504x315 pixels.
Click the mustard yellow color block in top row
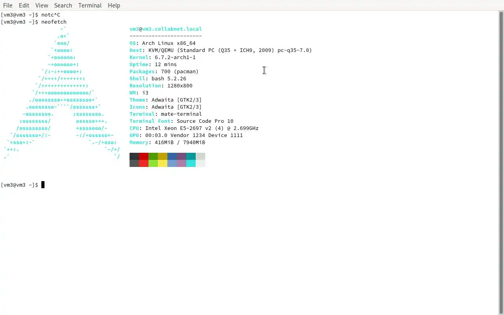pyautogui.click(x=163, y=156)
